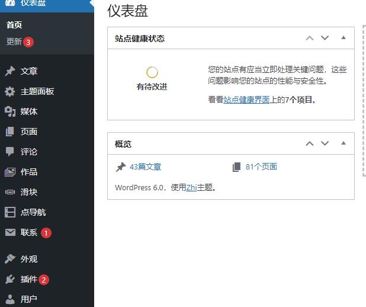Click the 概览 panel title

(x=123, y=144)
